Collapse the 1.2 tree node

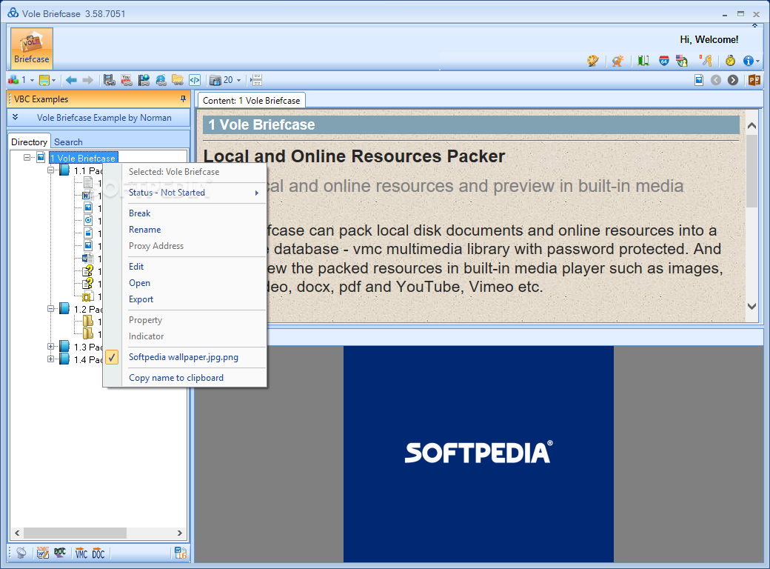pyautogui.click(x=50, y=308)
